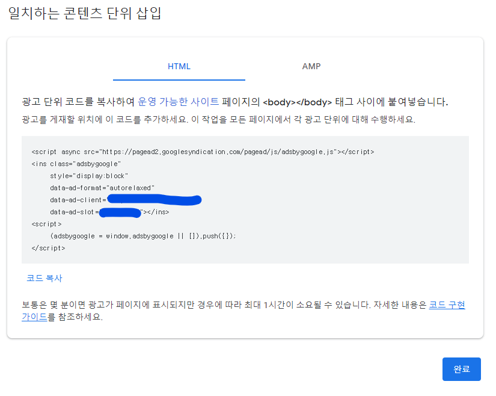
Task: Switch to the HTML tab
Action: coord(179,66)
